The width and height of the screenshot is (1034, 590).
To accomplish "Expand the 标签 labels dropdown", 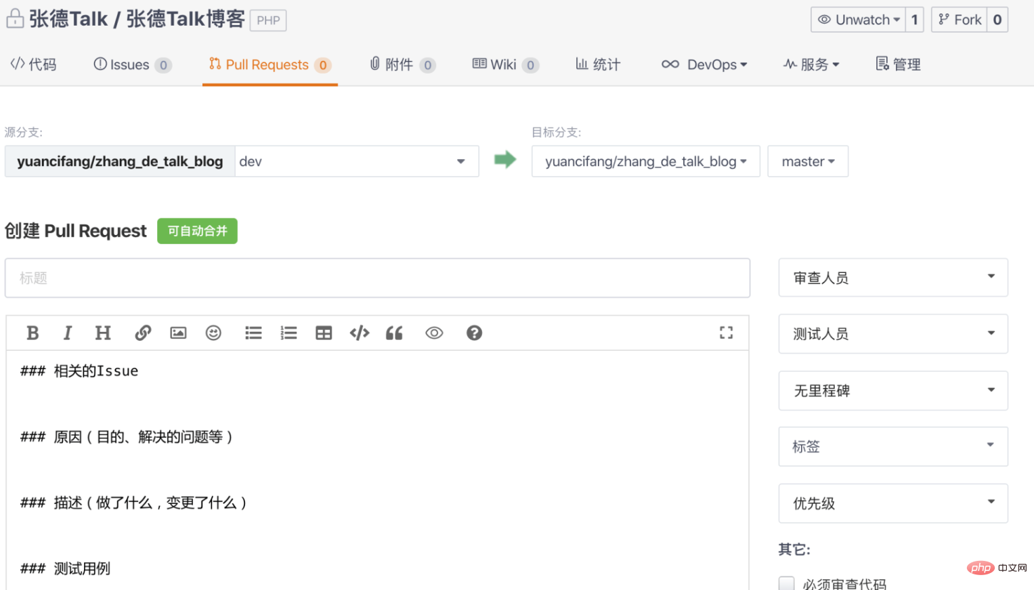I will click(893, 446).
